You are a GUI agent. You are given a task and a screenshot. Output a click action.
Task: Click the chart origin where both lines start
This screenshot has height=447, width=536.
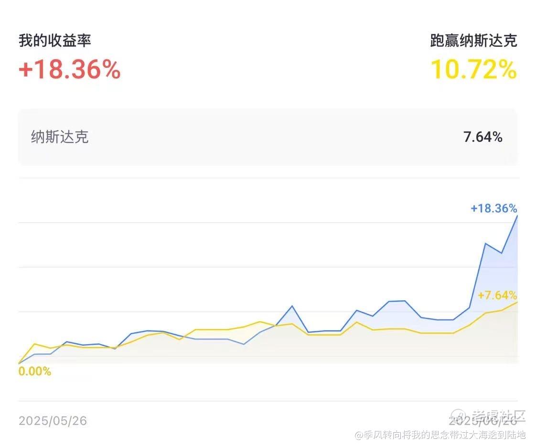(19, 363)
